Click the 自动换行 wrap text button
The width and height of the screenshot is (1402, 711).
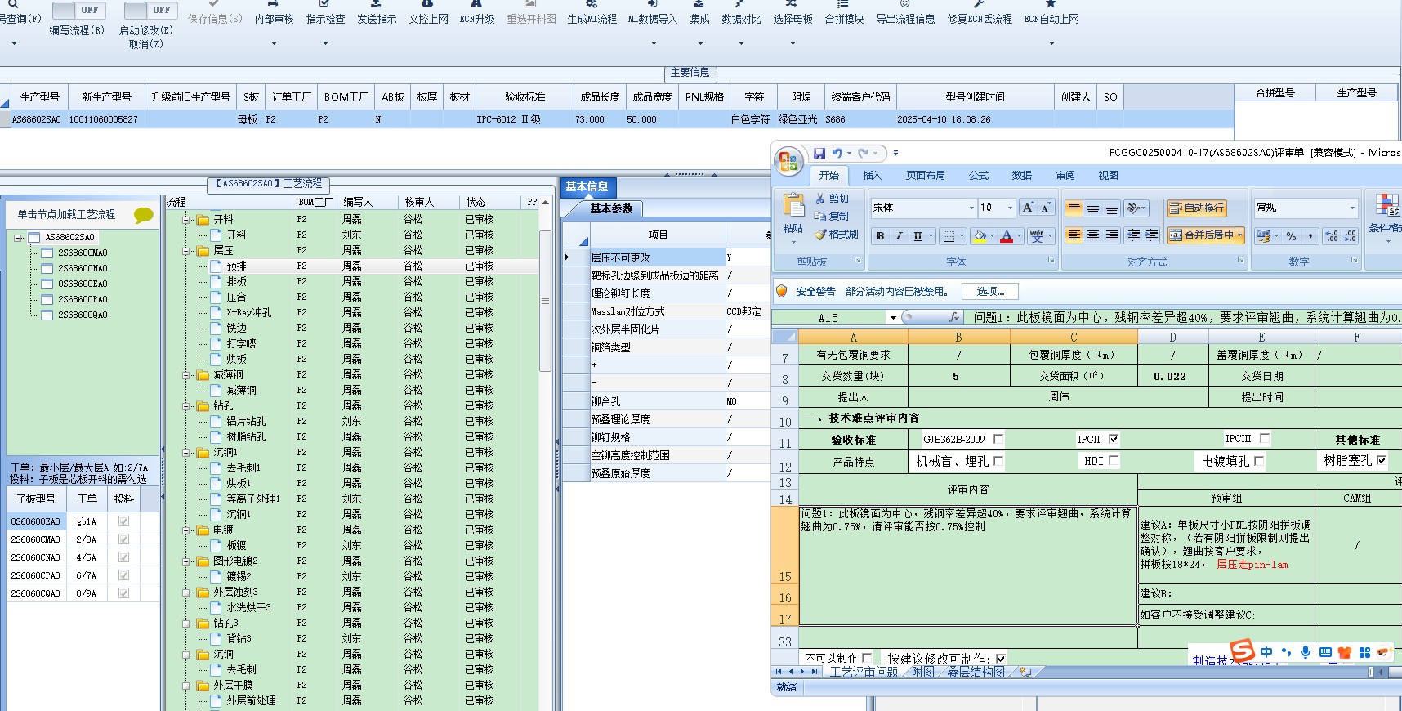tap(1196, 208)
